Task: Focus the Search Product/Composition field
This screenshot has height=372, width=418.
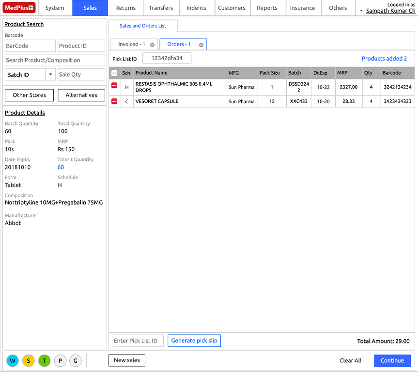Action: coord(55,60)
